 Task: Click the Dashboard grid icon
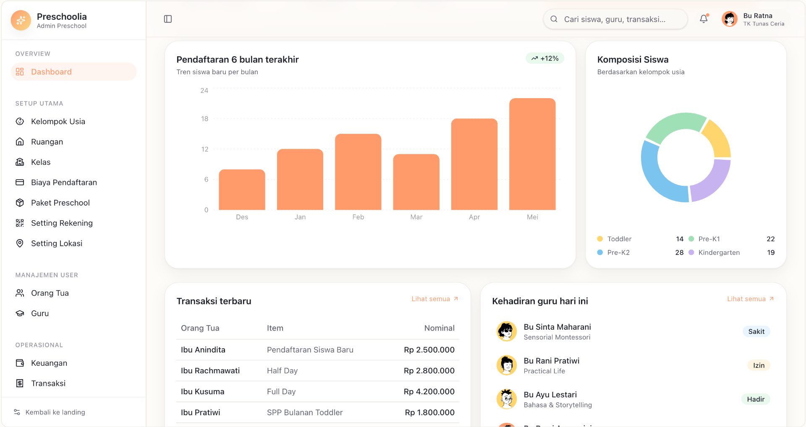(x=20, y=72)
